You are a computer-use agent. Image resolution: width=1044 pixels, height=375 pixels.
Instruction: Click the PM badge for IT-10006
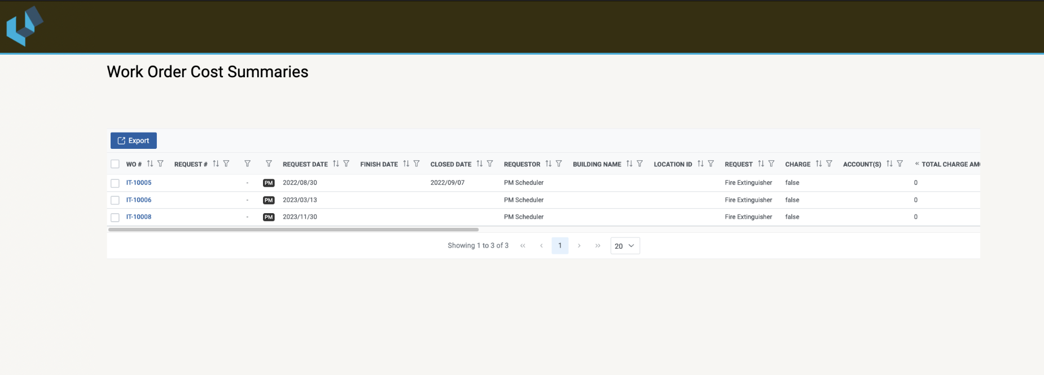[269, 200]
